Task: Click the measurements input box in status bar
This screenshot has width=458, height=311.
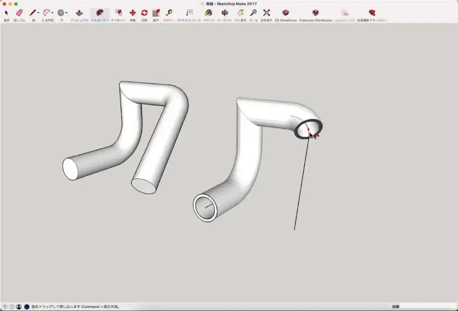Action: click(427, 307)
